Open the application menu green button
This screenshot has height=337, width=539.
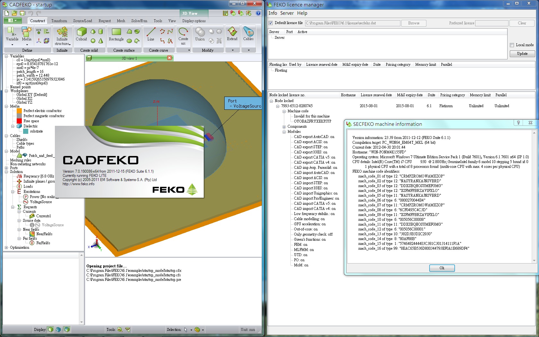click(x=13, y=21)
